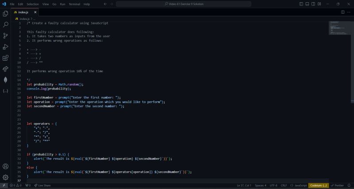
Task: Switch to the index.js tab
Action: coord(23,12)
